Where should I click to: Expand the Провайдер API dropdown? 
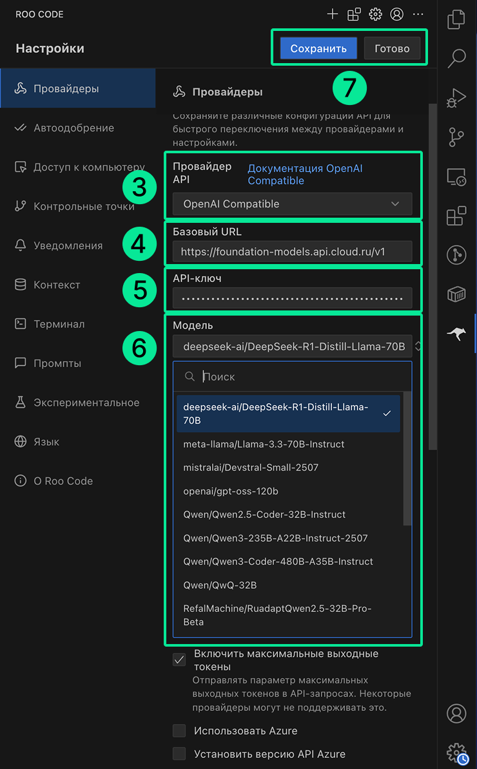(292, 204)
